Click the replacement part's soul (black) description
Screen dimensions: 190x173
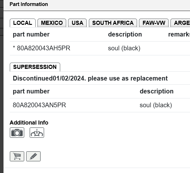pyautogui.click(x=156, y=105)
